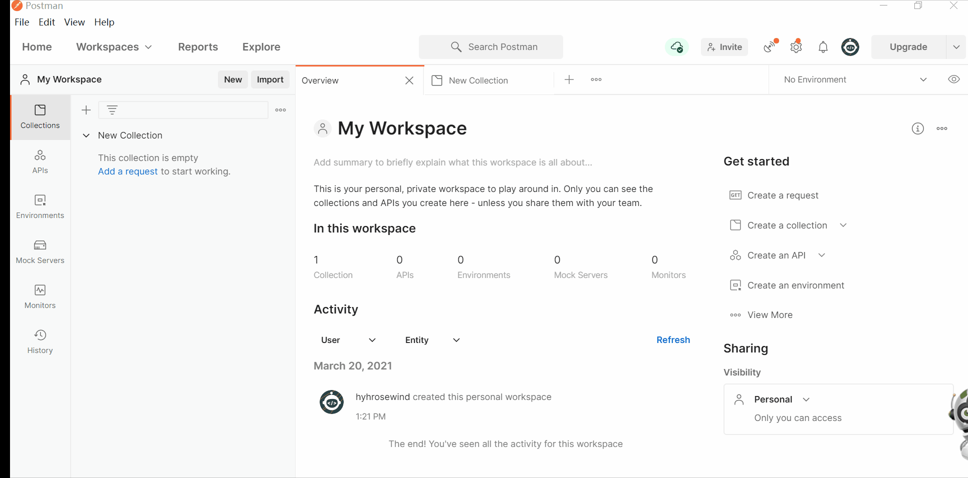Image resolution: width=968 pixels, height=478 pixels.
Task: Open the settings gear icon
Action: click(796, 47)
